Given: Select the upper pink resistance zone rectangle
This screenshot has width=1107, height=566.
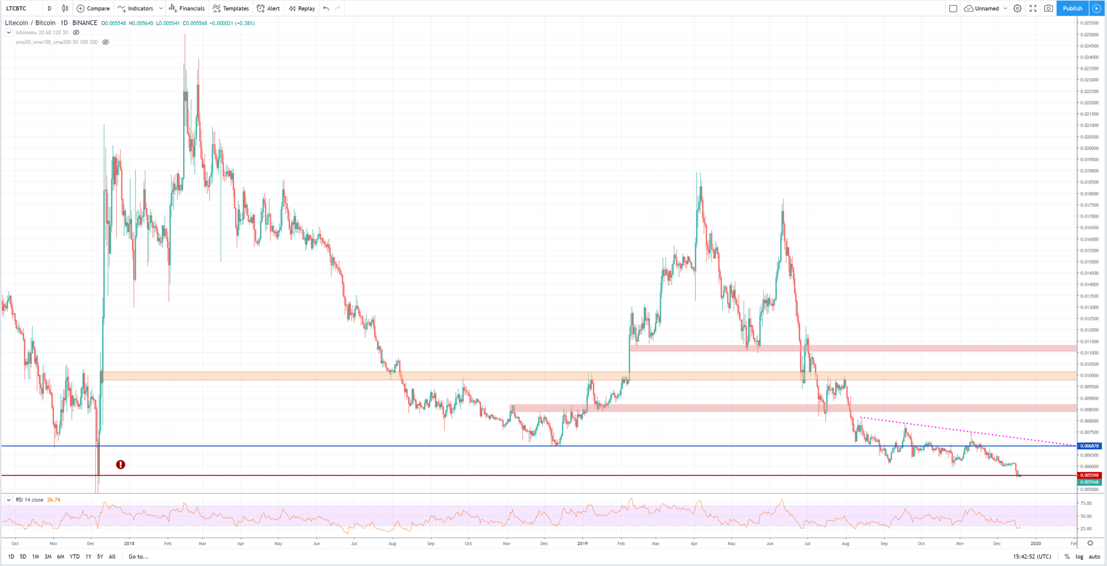Looking at the screenshot, I should (853, 348).
